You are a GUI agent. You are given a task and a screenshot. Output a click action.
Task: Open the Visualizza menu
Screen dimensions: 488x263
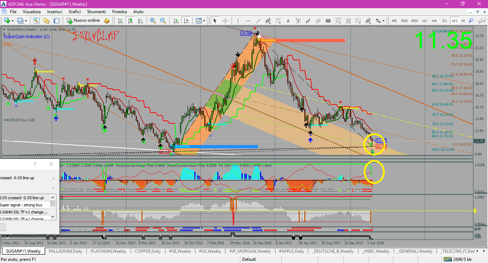point(32,12)
